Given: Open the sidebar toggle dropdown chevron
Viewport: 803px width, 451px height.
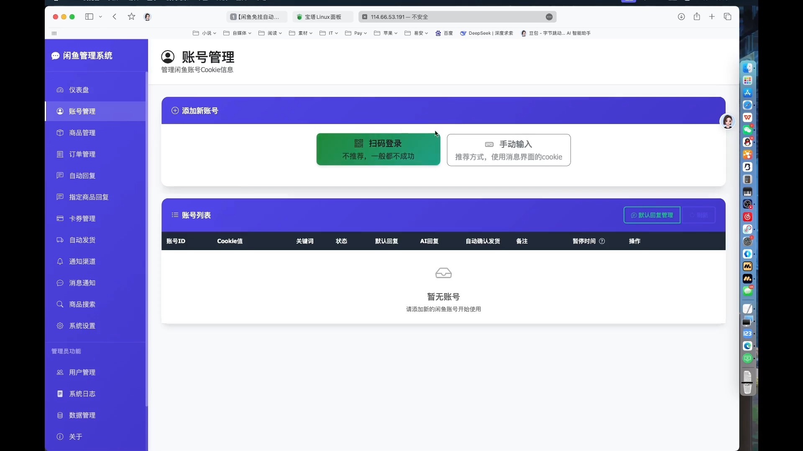Looking at the screenshot, I should point(100,17).
